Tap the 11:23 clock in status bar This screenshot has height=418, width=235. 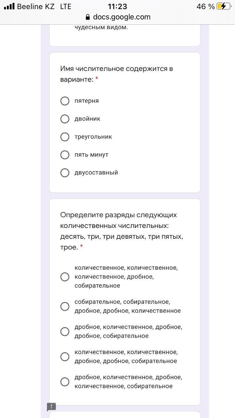pos(118,6)
